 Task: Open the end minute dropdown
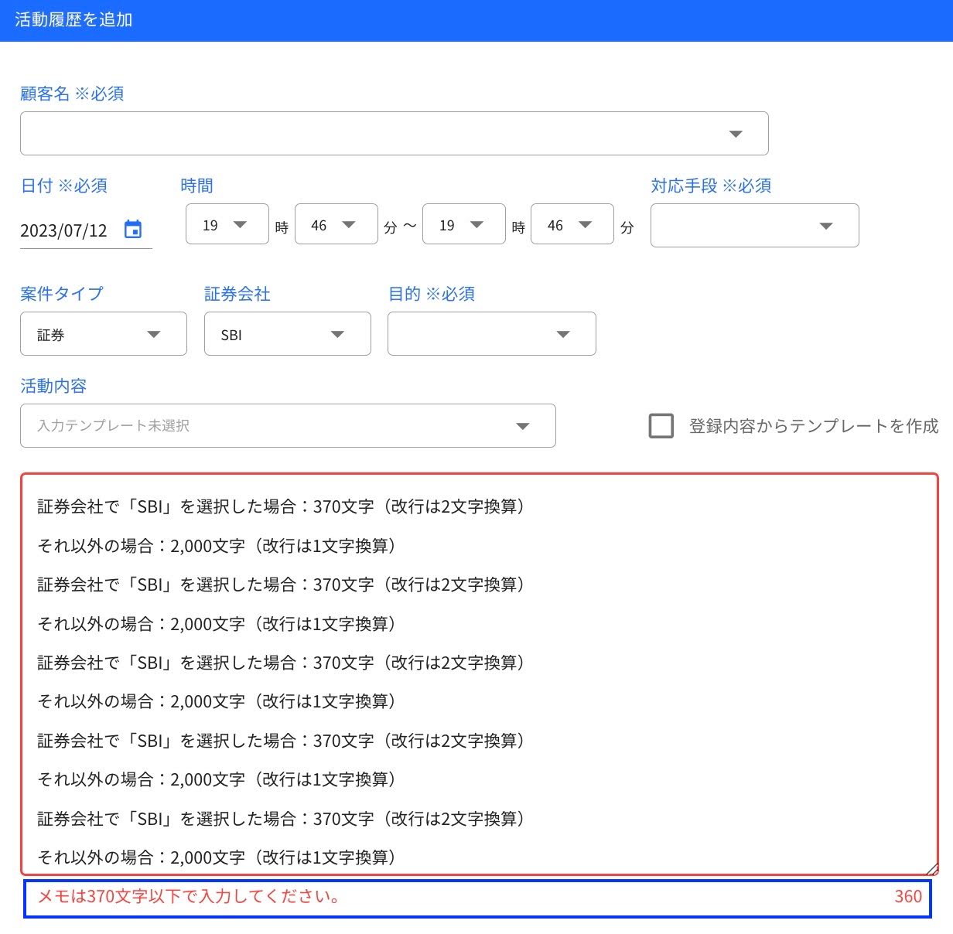[x=572, y=224]
